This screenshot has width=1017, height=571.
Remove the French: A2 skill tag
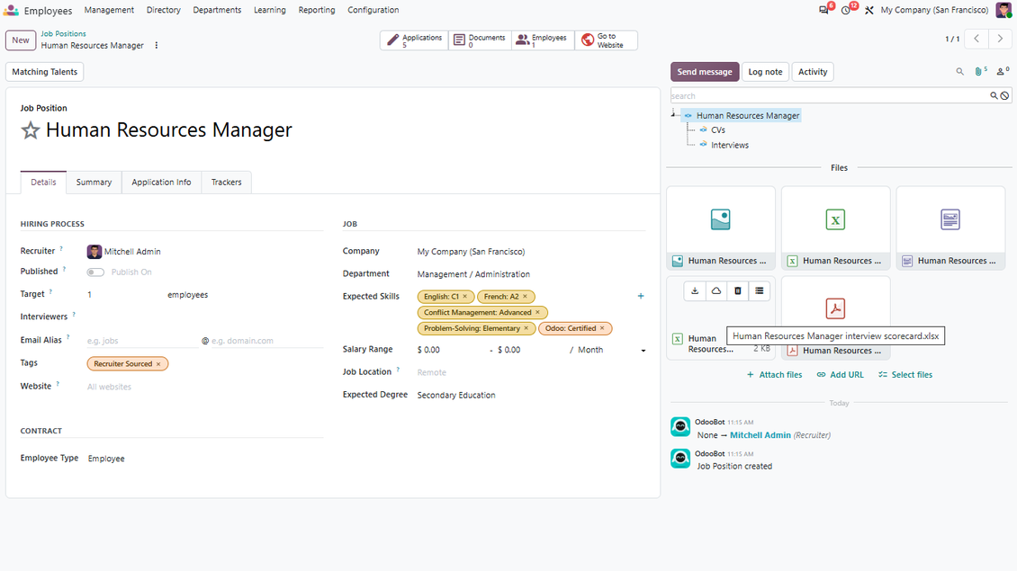pos(526,297)
